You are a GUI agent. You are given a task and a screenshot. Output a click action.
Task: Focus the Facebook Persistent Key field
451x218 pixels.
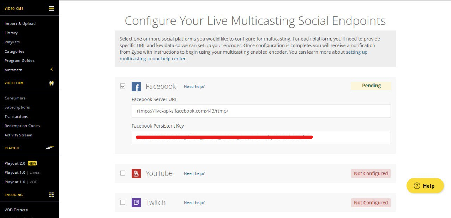(x=261, y=137)
